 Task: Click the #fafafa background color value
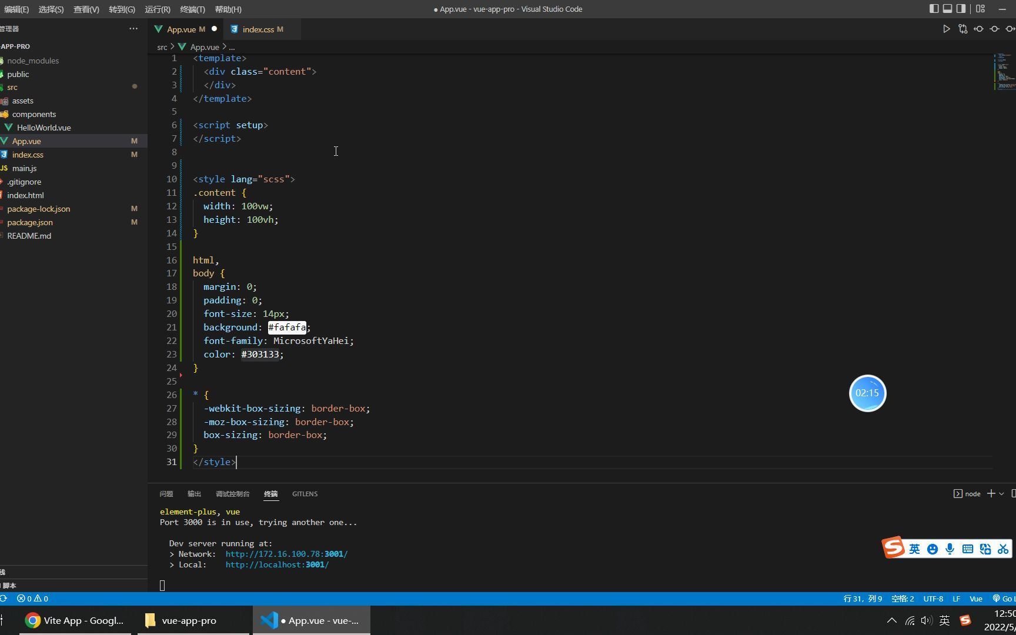[x=287, y=327]
